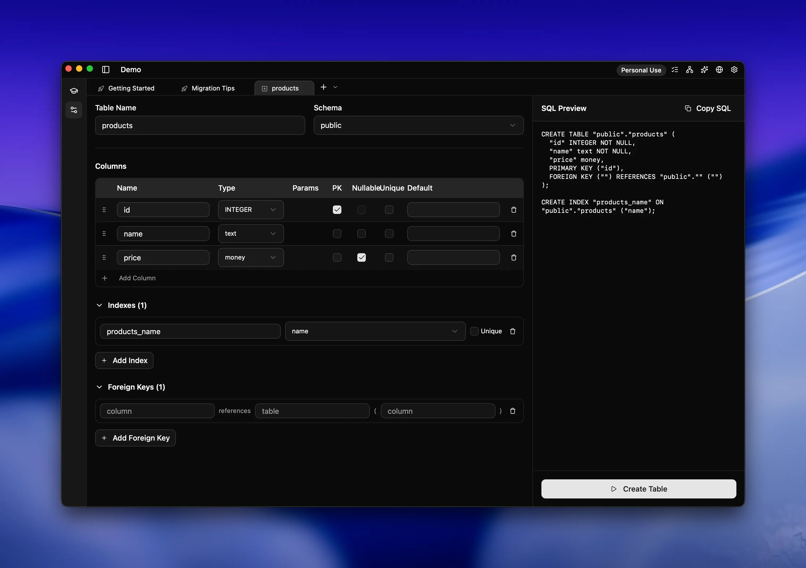Open the INTEGER type dropdown
This screenshot has width=806, height=568.
pyautogui.click(x=251, y=209)
